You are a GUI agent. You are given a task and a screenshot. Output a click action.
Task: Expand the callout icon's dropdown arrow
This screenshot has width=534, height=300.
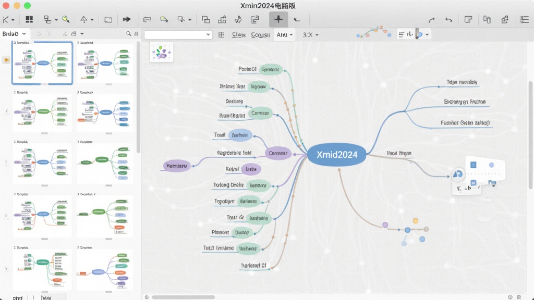190,20
